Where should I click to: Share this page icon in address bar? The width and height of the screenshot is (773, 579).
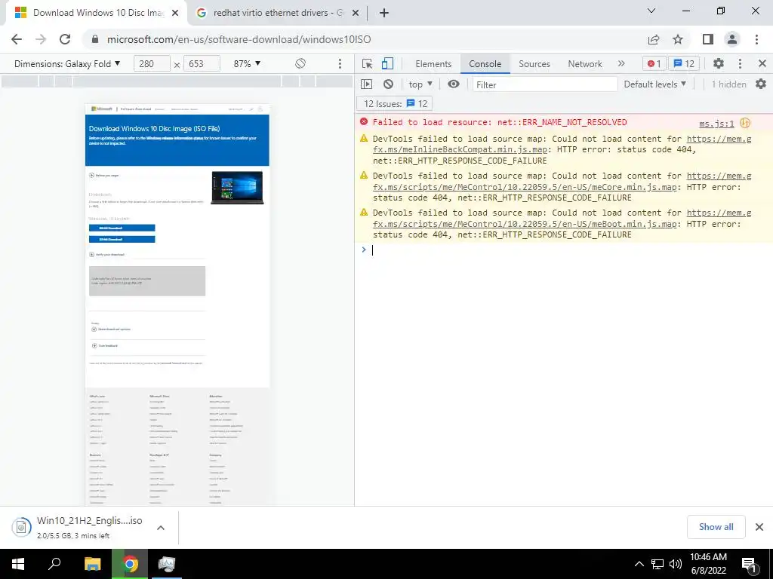coord(654,39)
